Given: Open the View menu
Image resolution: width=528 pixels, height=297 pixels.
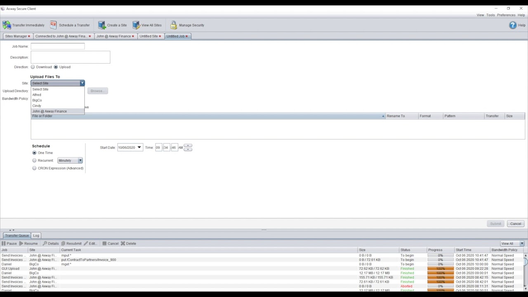Looking at the screenshot, I should (x=480, y=15).
